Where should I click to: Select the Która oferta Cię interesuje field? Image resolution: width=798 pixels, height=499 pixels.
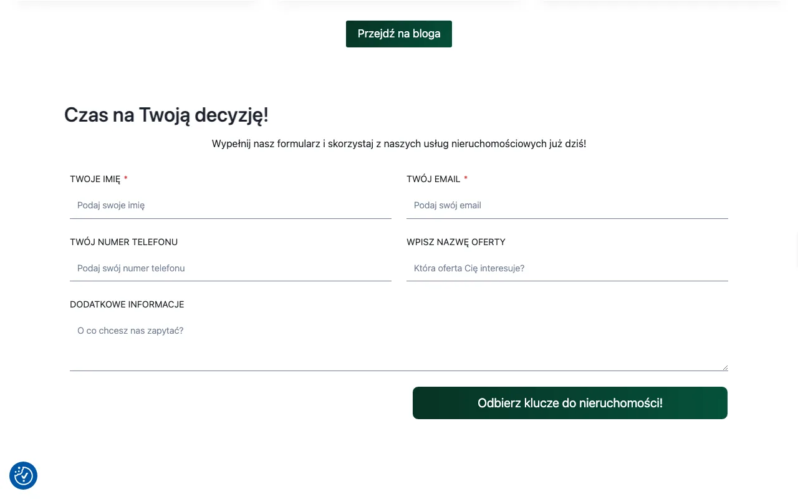pyautogui.click(x=567, y=268)
